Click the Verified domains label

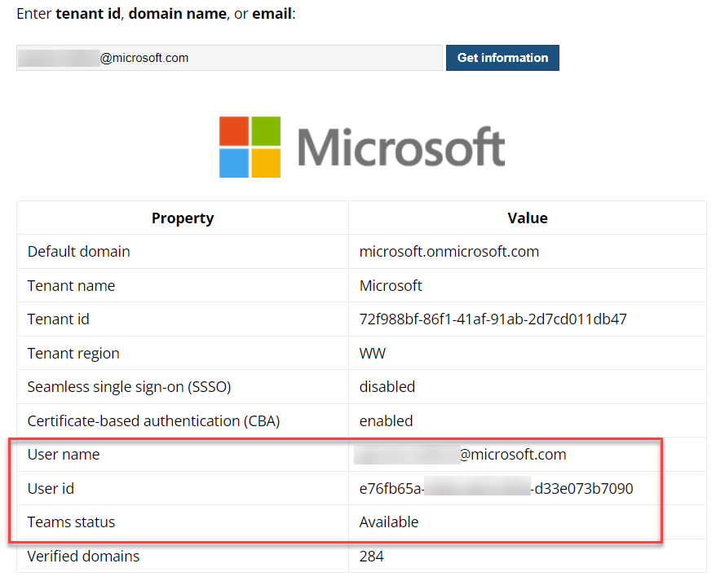[83, 557]
